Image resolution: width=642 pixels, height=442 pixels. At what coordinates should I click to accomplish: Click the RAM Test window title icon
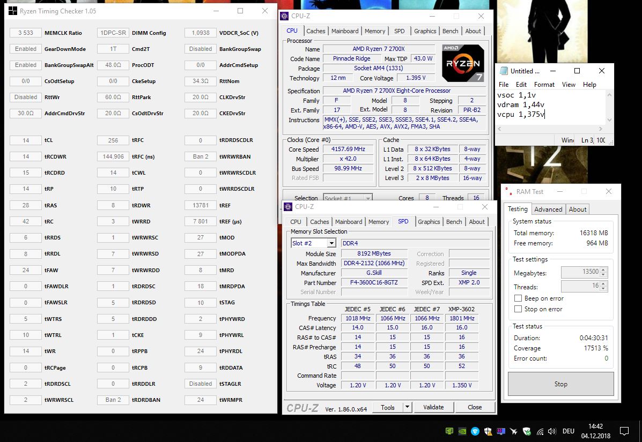509,191
